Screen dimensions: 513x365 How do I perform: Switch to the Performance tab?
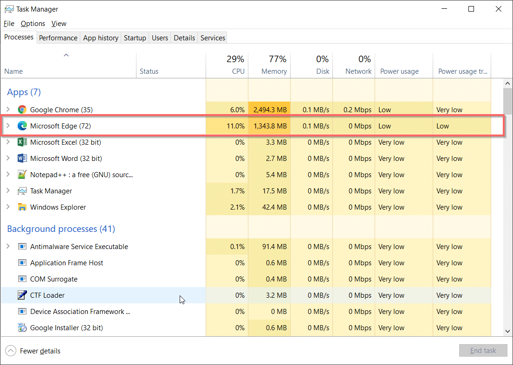pyautogui.click(x=58, y=38)
